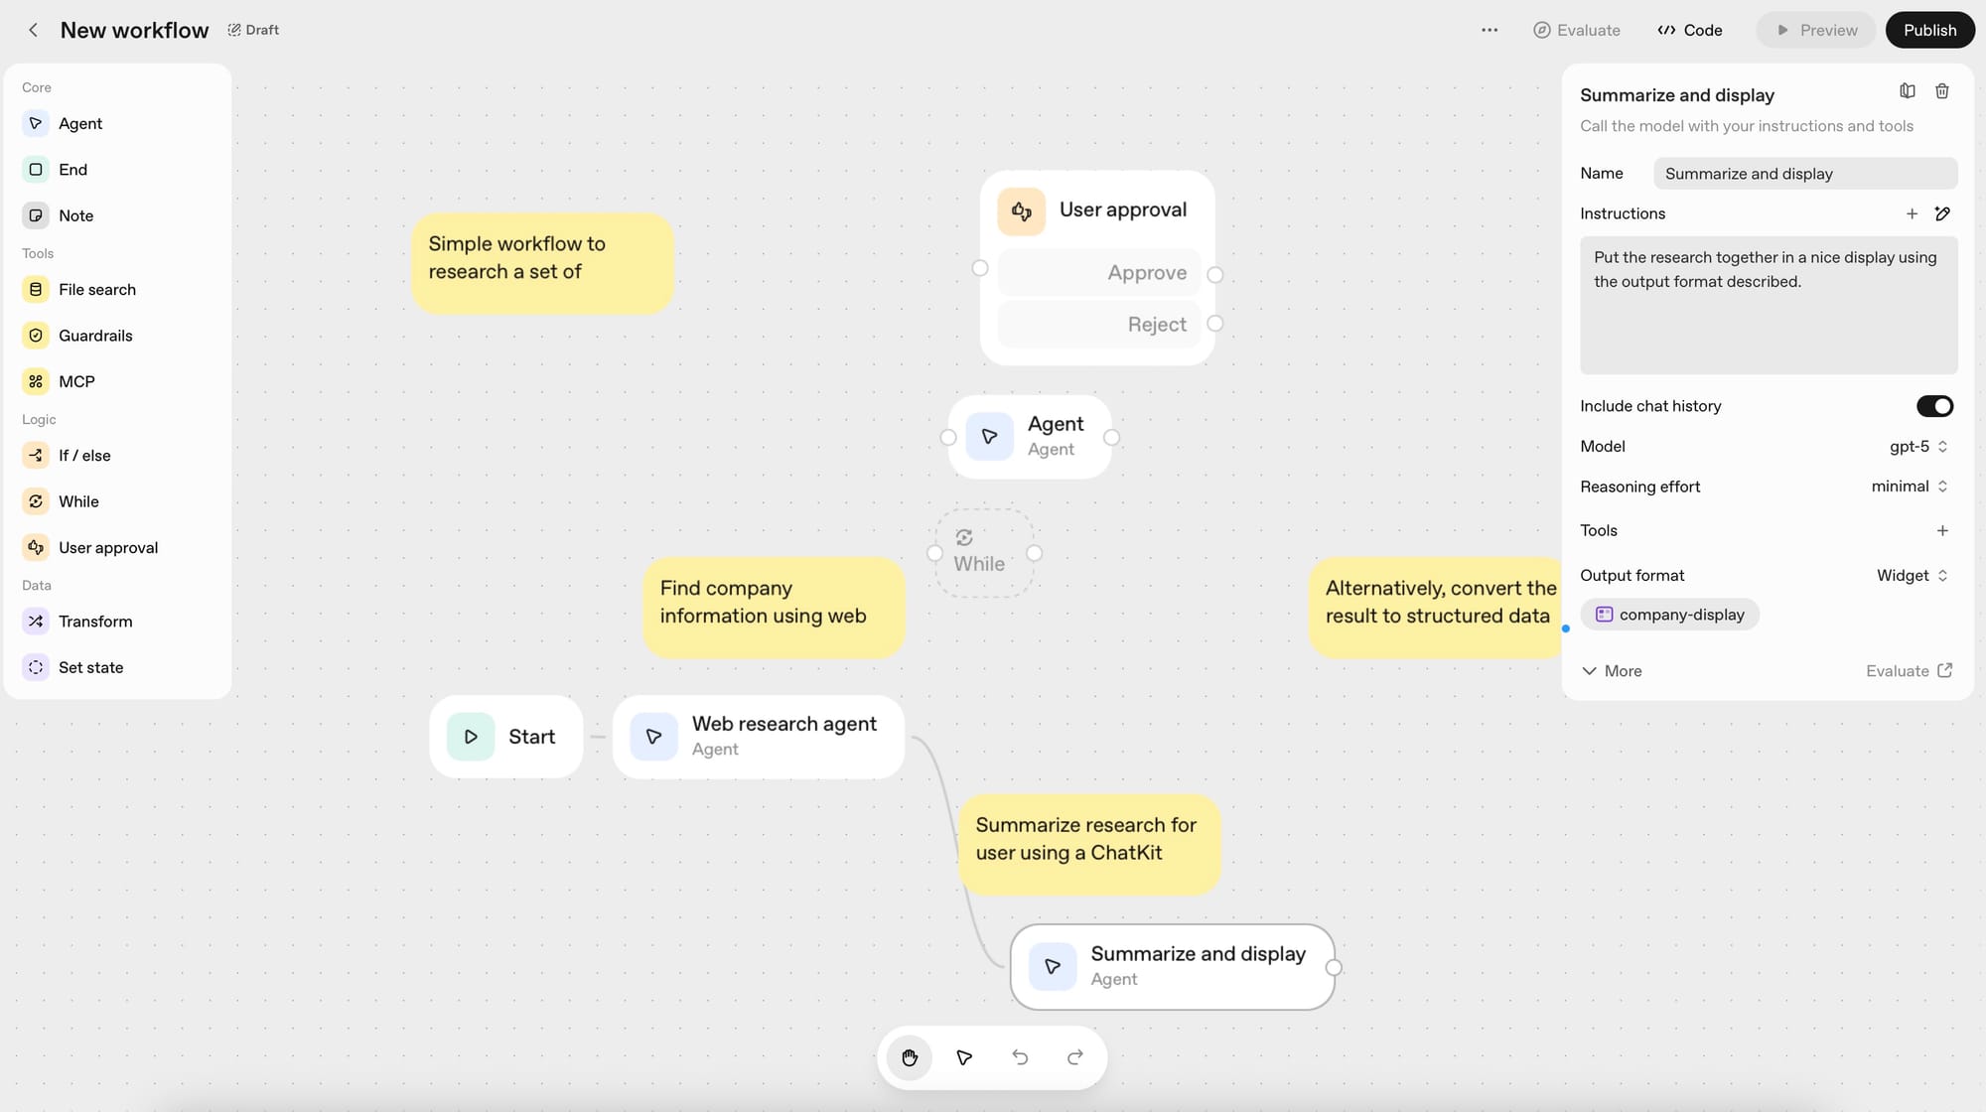
Task: Collapse the More section
Action: (1612, 670)
